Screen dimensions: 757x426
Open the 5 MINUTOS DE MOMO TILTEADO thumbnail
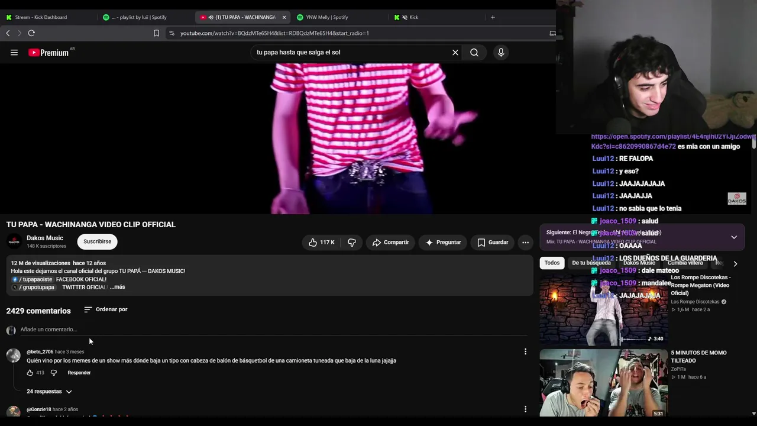pos(603,383)
